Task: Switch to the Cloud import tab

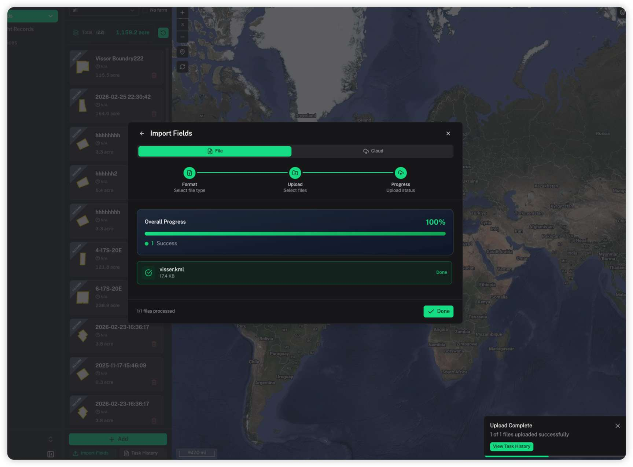Action: [373, 151]
